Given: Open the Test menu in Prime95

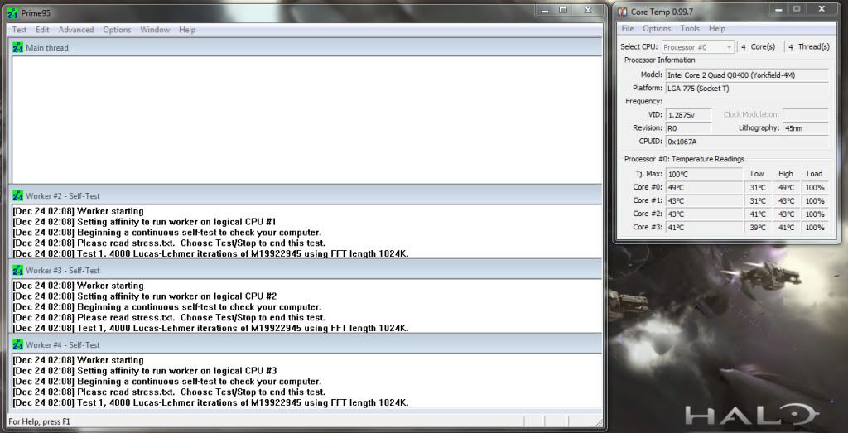Looking at the screenshot, I should click(x=20, y=30).
